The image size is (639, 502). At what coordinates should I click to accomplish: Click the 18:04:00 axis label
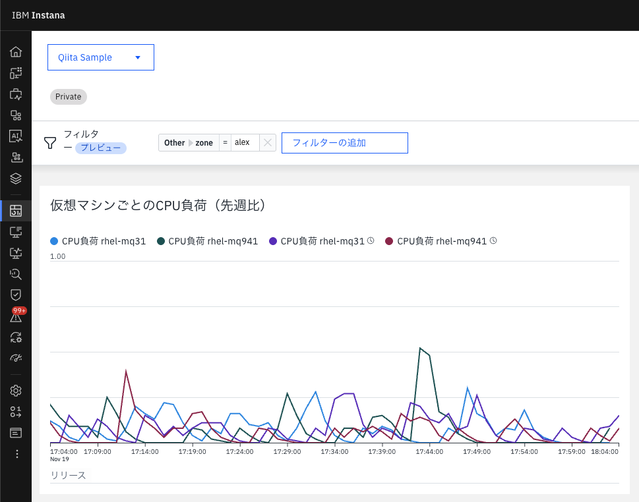605,451
